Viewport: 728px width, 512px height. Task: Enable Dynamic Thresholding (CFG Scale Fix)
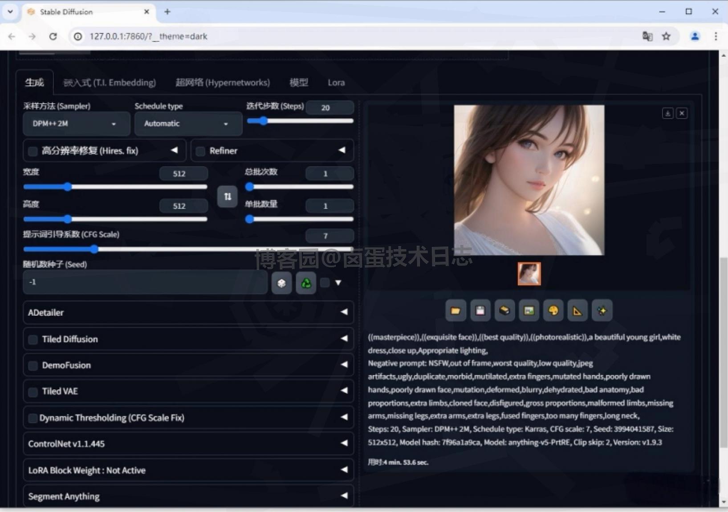33,418
